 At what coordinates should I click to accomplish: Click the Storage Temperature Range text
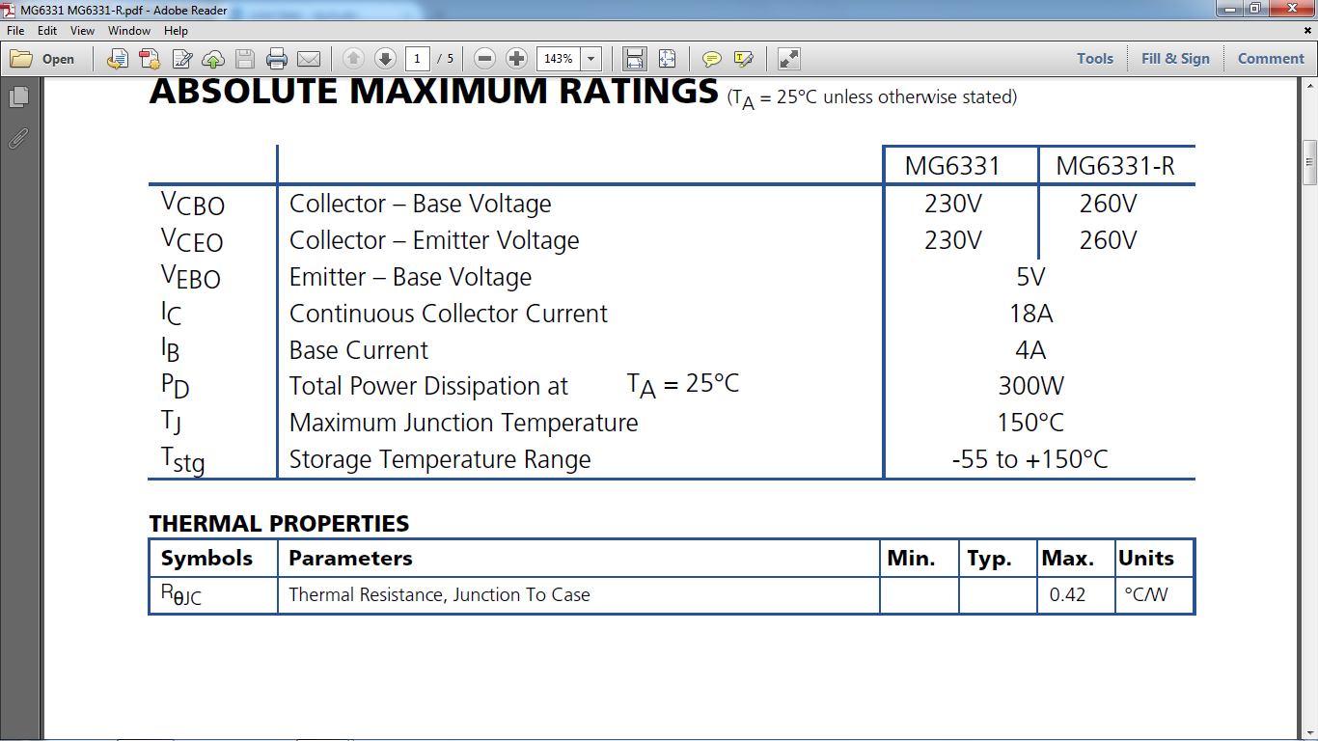coord(440,460)
